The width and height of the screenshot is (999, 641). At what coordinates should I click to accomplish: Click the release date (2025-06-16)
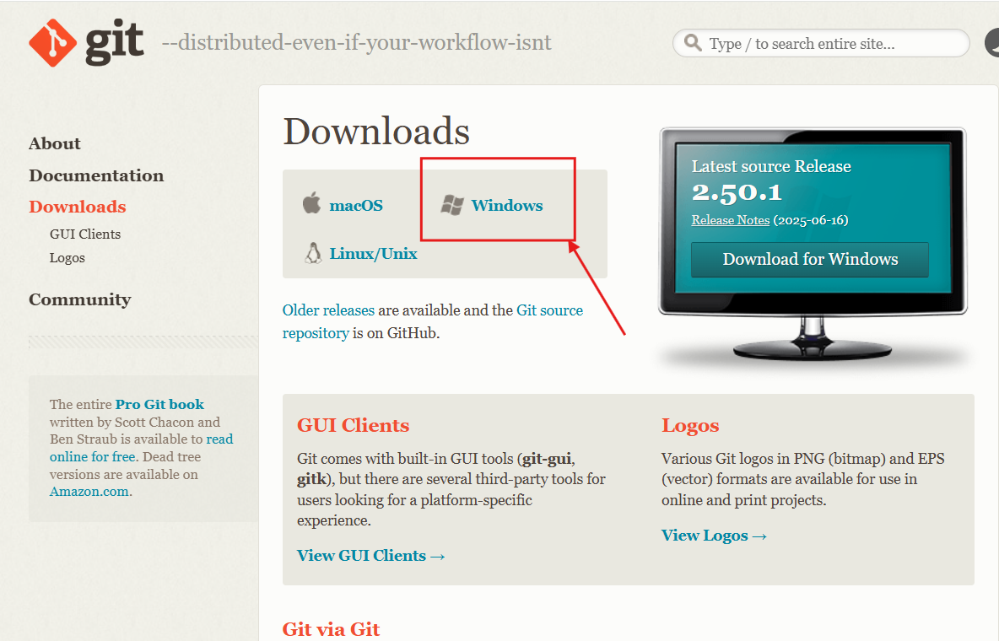811,220
